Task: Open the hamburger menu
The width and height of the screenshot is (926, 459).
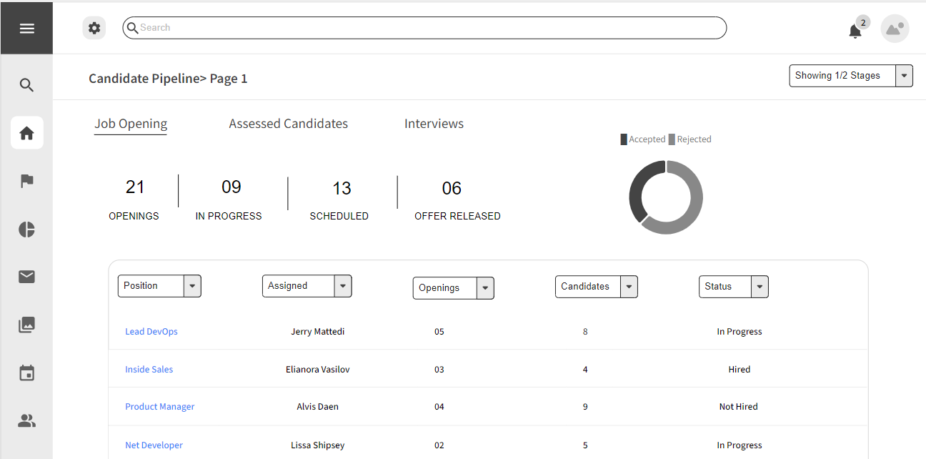Action: [x=26, y=29]
